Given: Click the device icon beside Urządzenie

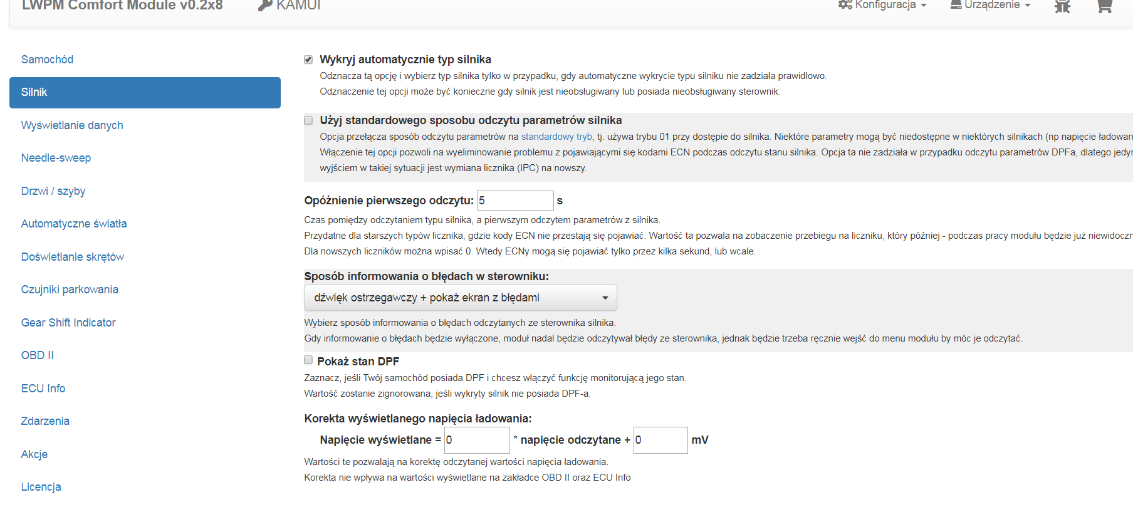Looking at the screenshot, I should point(956,5).
